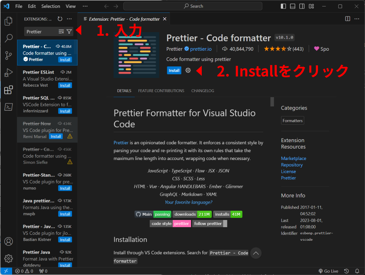Open Source Control view

click(x=9, y=55)
